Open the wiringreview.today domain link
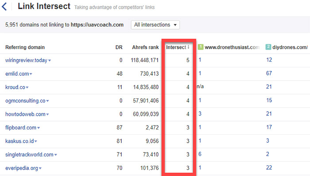The width and height of the screenshot is (310, 176). tap(26, 60)
